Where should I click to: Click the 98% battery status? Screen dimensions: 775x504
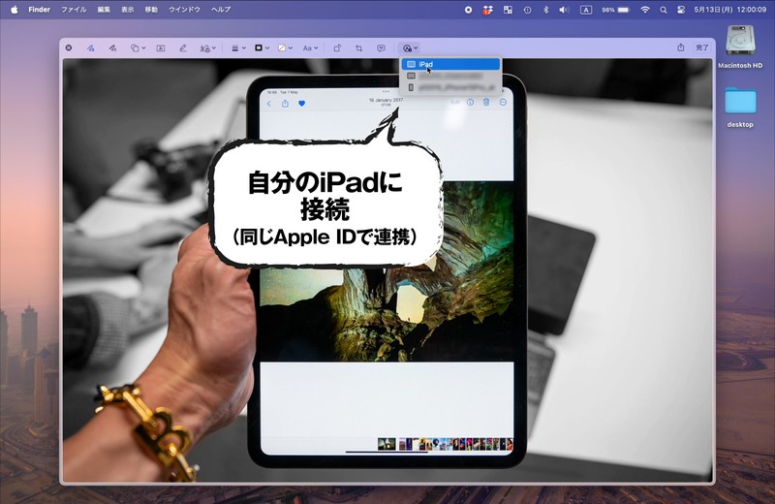pos(616,10)
